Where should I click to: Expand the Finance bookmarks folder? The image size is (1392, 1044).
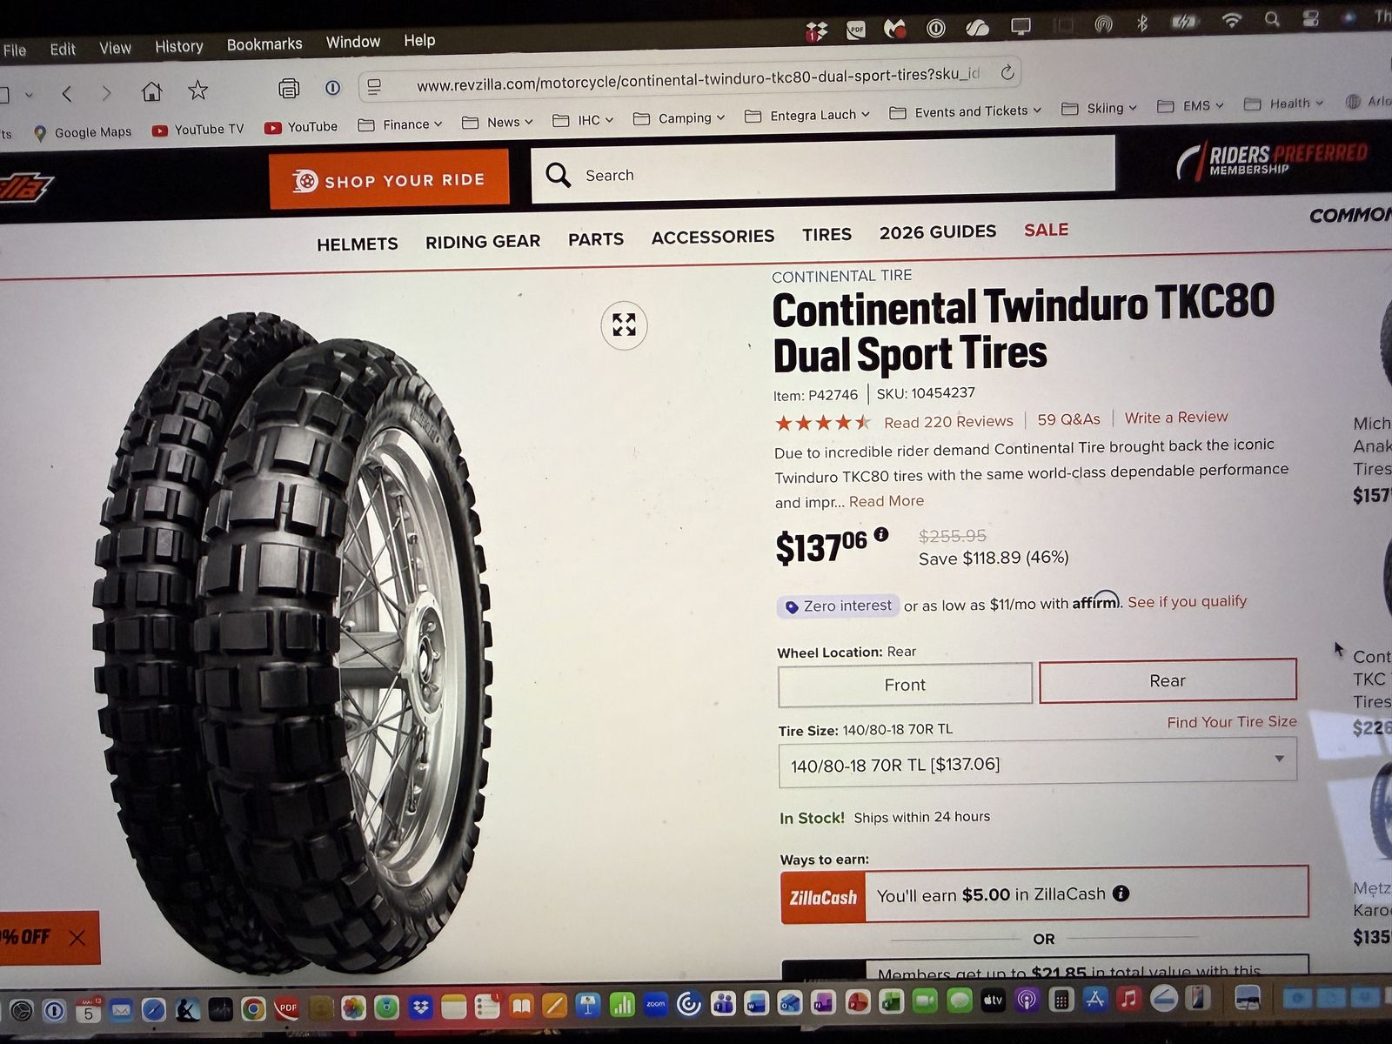[x=400, y=124]
